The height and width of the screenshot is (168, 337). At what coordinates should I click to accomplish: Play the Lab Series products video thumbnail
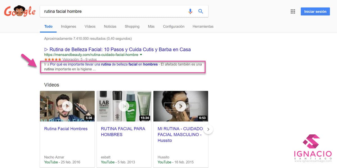pyautogui.click(x=124, y=106)
